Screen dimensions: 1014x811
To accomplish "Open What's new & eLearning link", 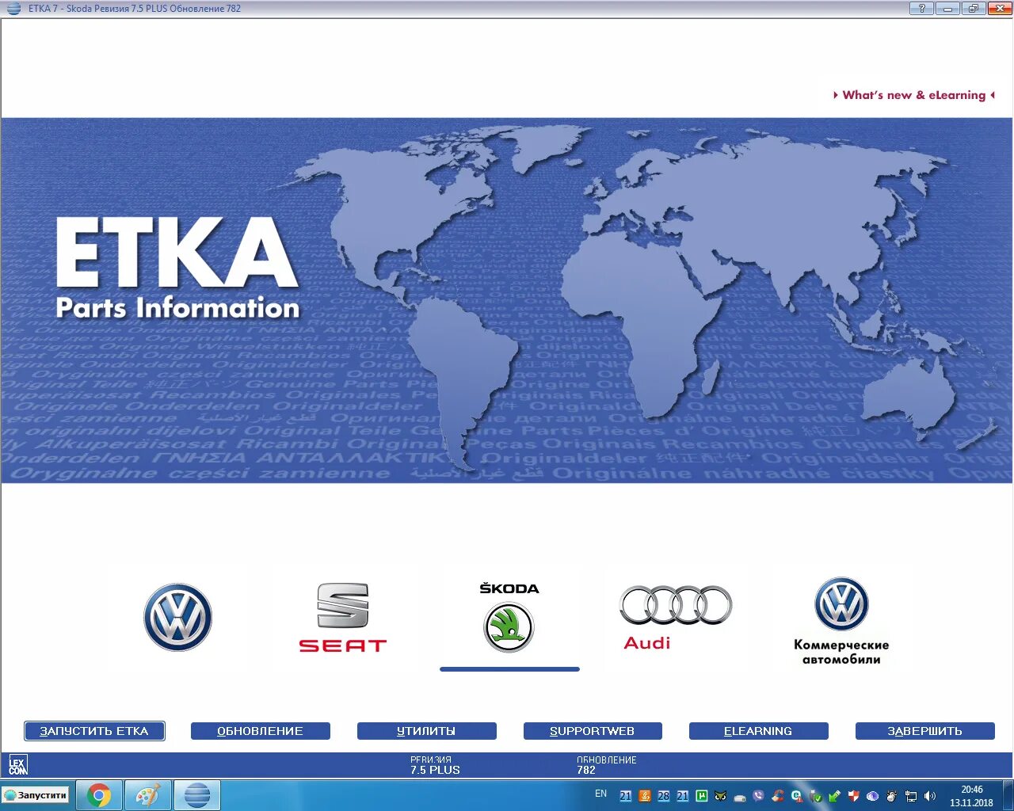I will click(913, 95).
